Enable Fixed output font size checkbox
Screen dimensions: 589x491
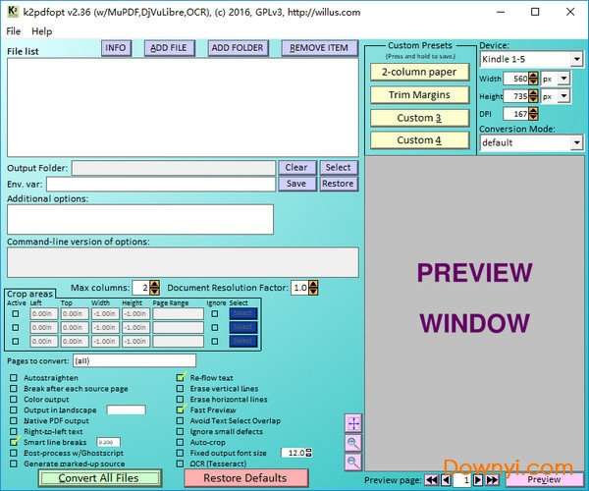pyautogui.click(x=181, y=453)
